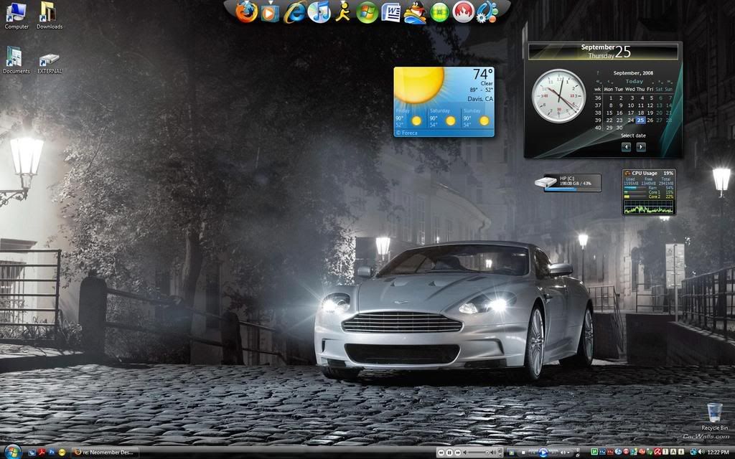Go to next month in calendar gadget
Image resolution: width=735 pixels, height=459 pixels.
(x=641, y=147)
